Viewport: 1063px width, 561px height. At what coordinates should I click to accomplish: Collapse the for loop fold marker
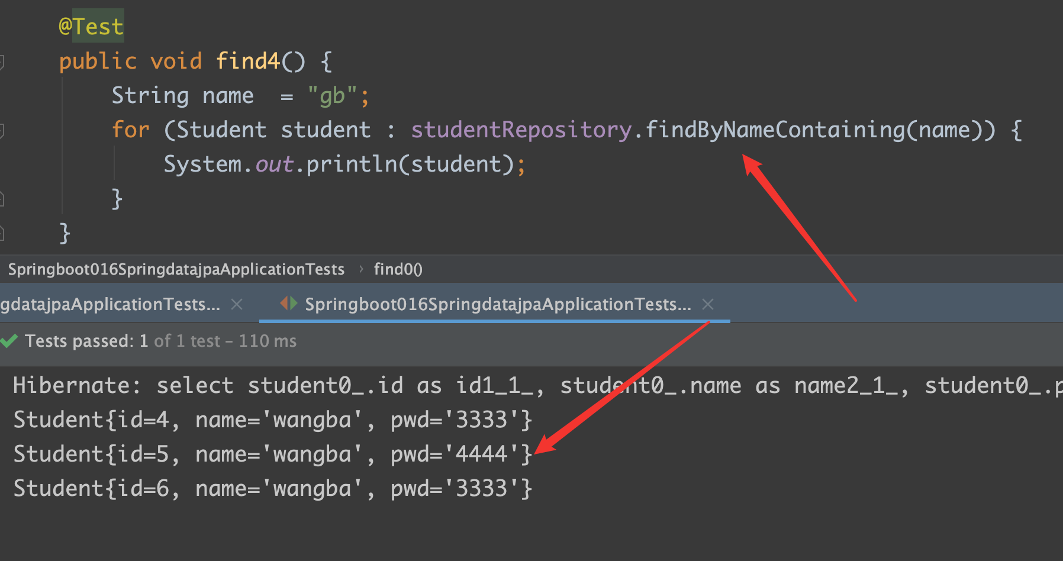coord(2,130)
